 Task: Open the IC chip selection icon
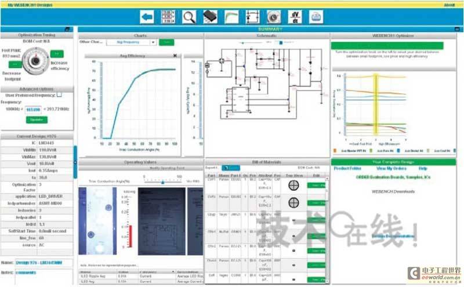pyautogui.click(x=211, y=17)
